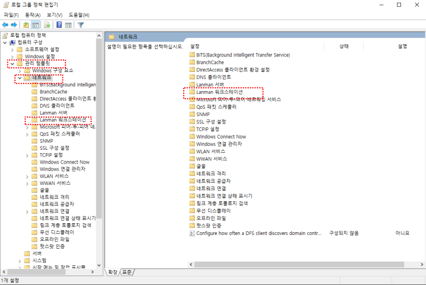The image size is (426, 285).
Task: Sort by the 상태 column header
Action: pos(343,46)
